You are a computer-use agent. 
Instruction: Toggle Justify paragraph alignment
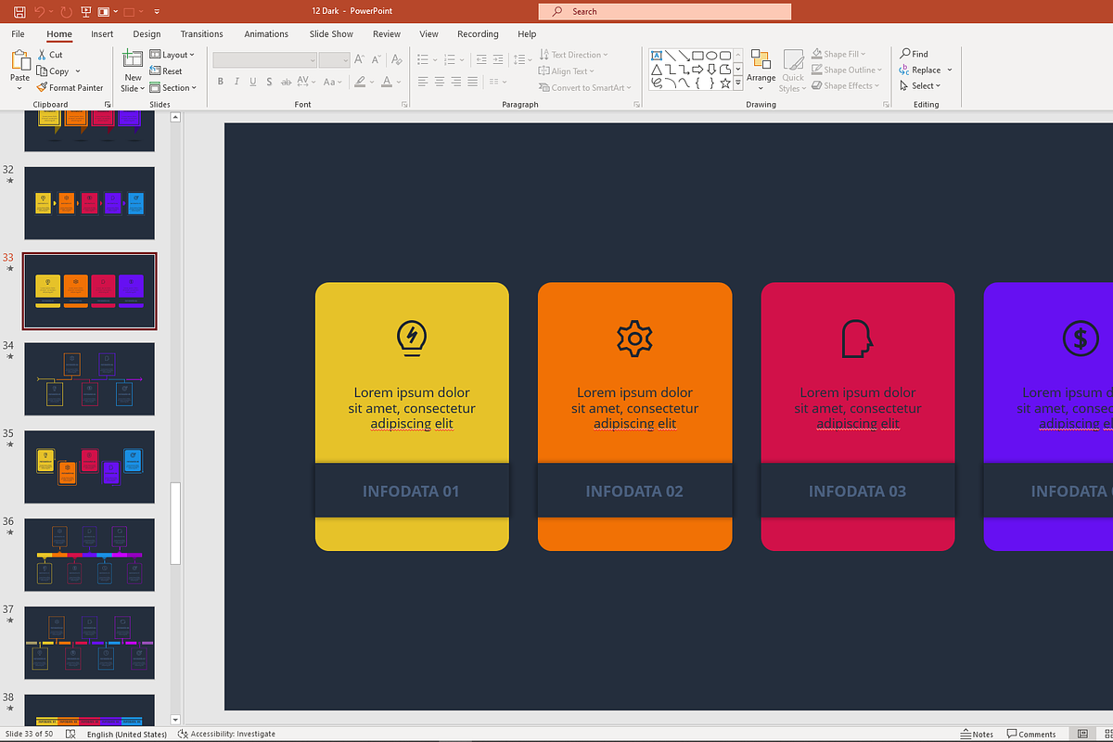pyautogui.click(x=472, y=82)
